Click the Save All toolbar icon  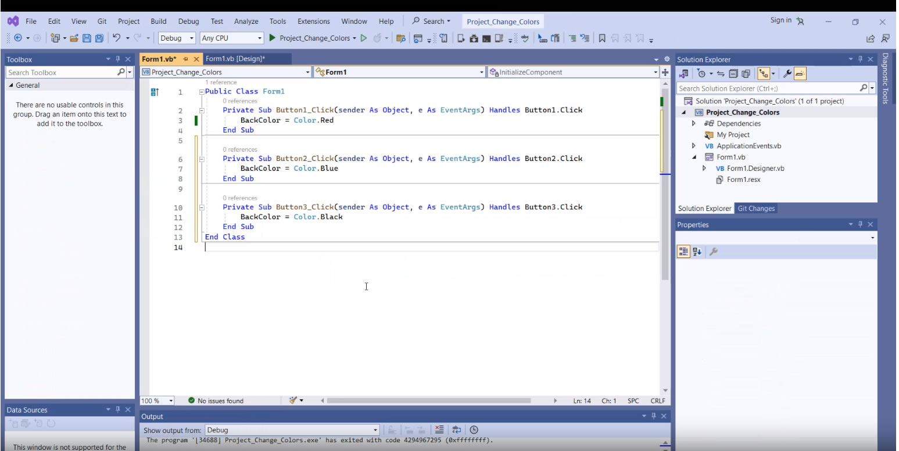coord(99,38)
